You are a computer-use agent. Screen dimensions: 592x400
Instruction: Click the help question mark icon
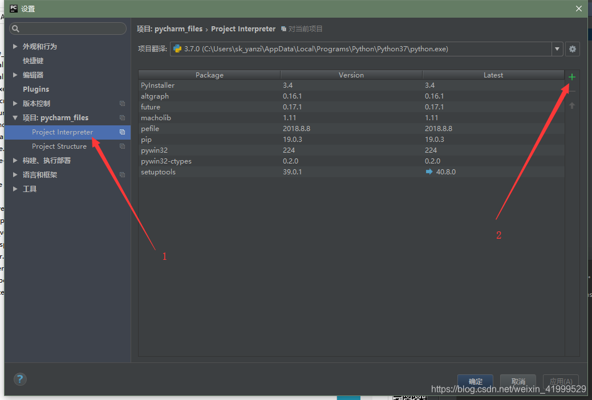[x=20, y=379]
